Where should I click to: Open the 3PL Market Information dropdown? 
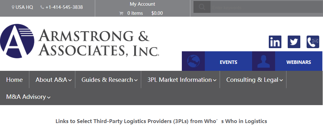[182, 80]
